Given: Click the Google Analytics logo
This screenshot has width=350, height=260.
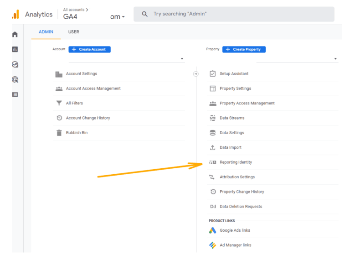Looking at the screenshot, I should click(x=15, y=14).
